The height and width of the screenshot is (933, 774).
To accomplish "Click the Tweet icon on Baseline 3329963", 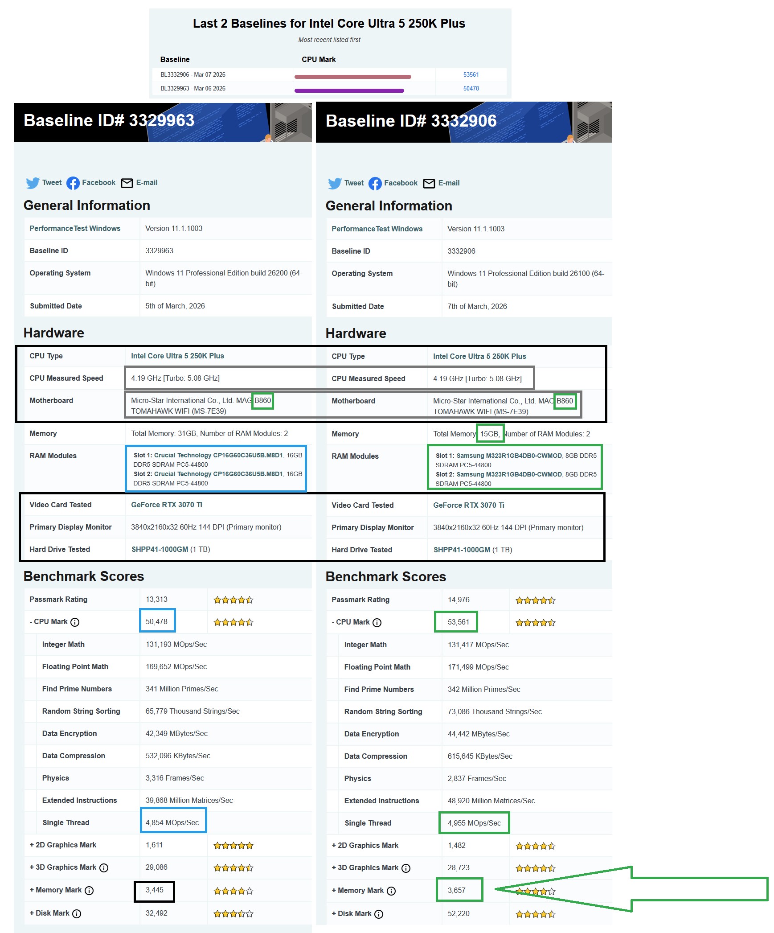I will tap(33, 183).
